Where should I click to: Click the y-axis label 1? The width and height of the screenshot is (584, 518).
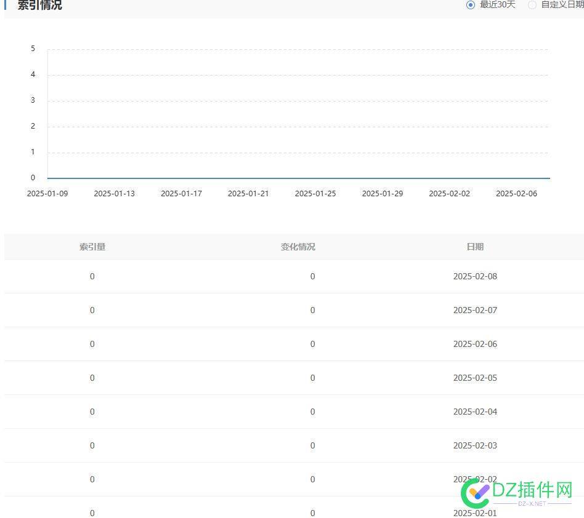point(33,152)
